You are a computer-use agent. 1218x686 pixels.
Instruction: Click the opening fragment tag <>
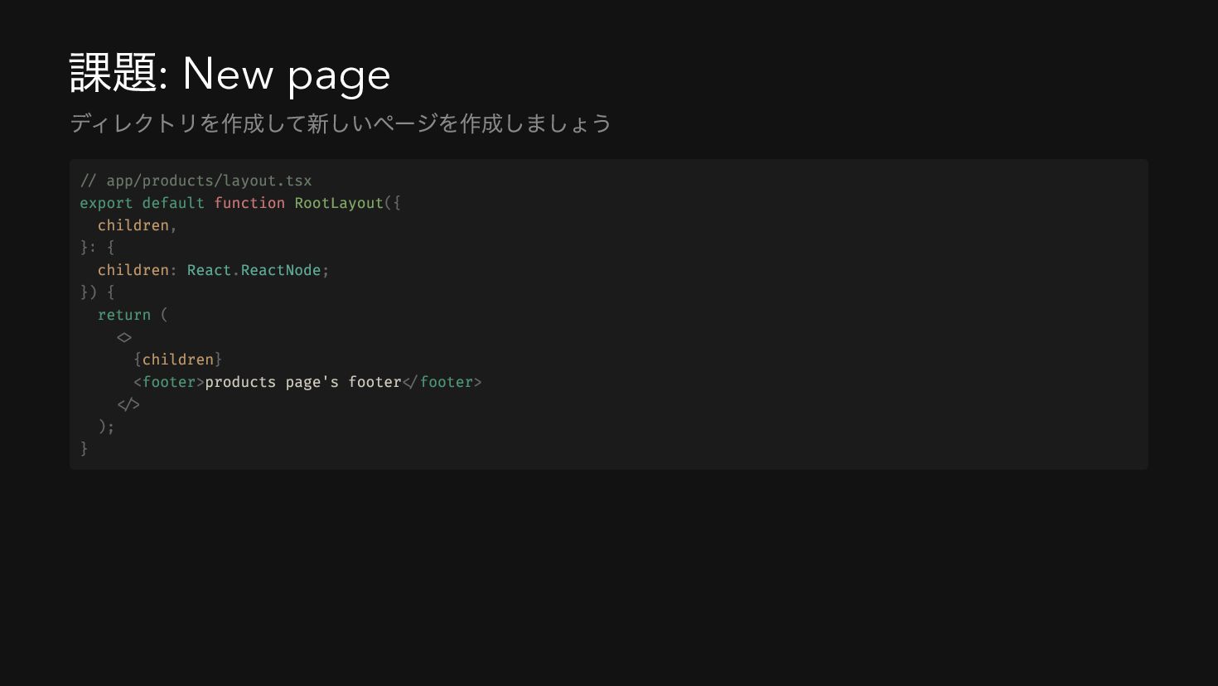coord(124,337)
